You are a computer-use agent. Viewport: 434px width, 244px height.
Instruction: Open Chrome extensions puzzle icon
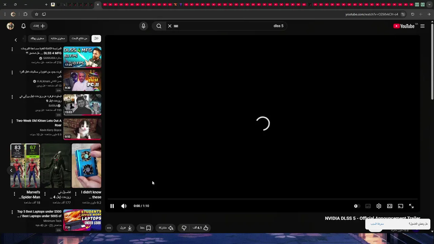(25, 14)
